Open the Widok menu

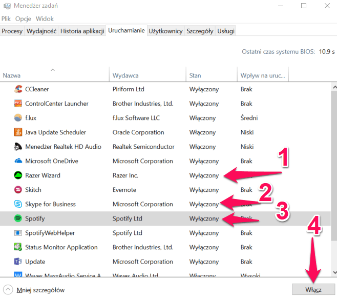pyautogui.click(x=45, y=18)
